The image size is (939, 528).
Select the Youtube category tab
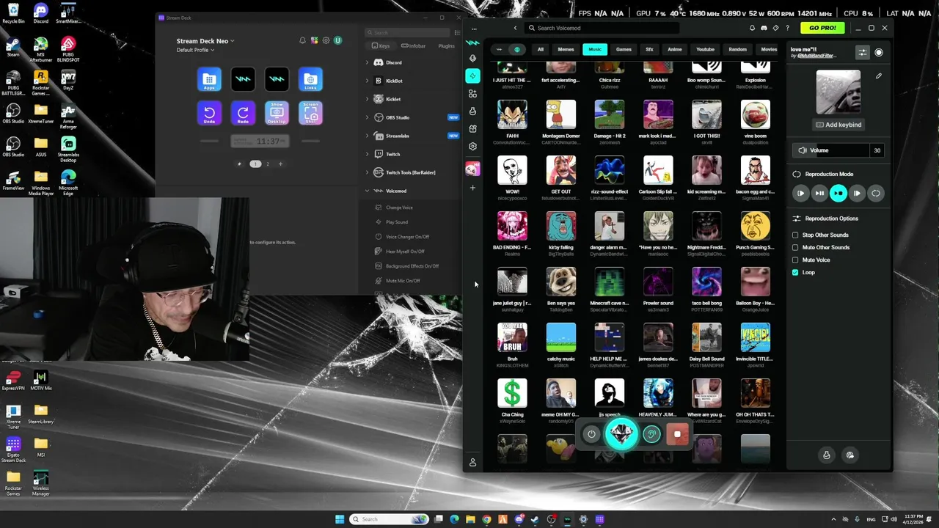click(705, 49)
